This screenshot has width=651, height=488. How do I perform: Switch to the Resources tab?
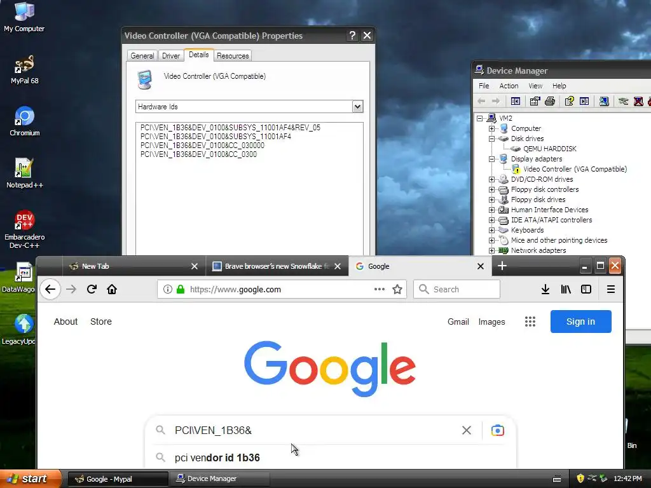click(233, 56)
